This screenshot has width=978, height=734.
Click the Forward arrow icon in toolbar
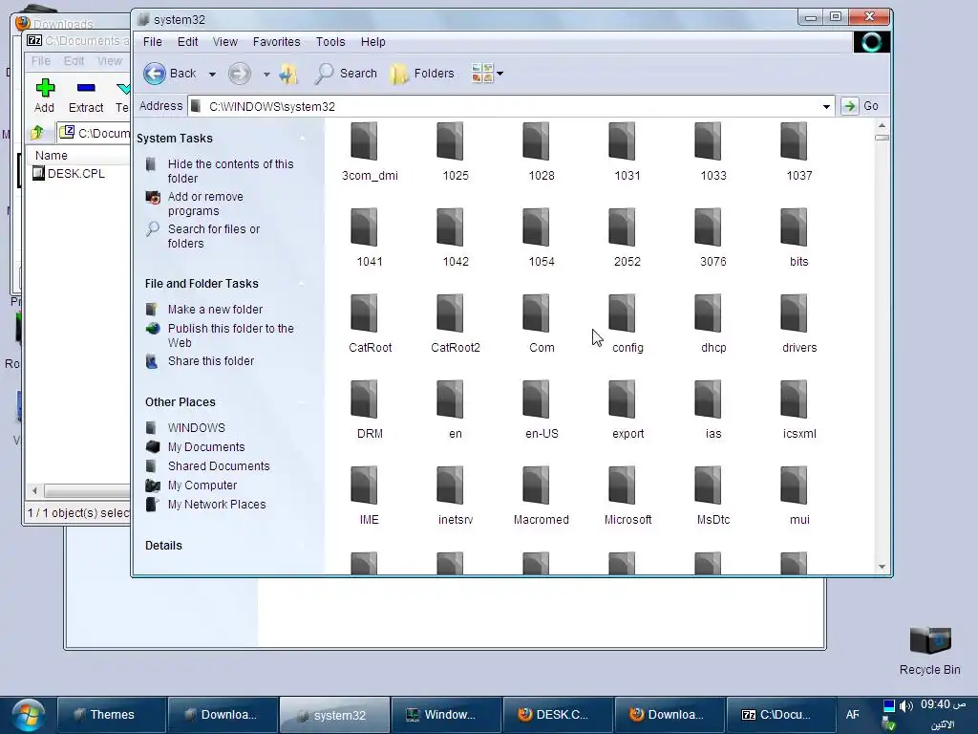pos(239,74)
